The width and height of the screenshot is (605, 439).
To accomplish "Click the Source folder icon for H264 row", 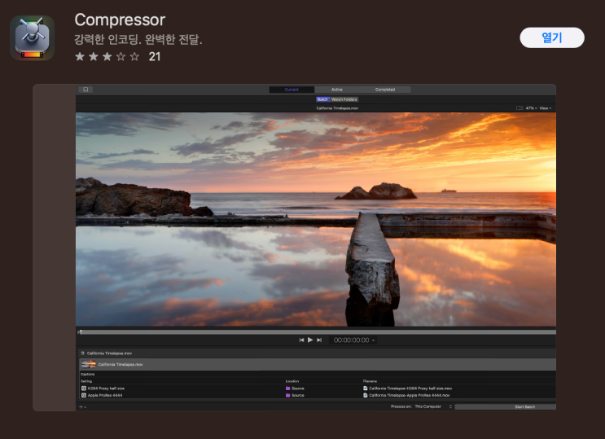I will (x=287, y=389).
